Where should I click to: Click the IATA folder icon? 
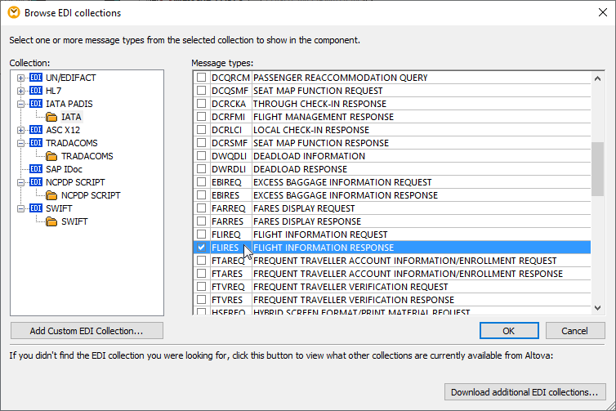pos(51,117)
